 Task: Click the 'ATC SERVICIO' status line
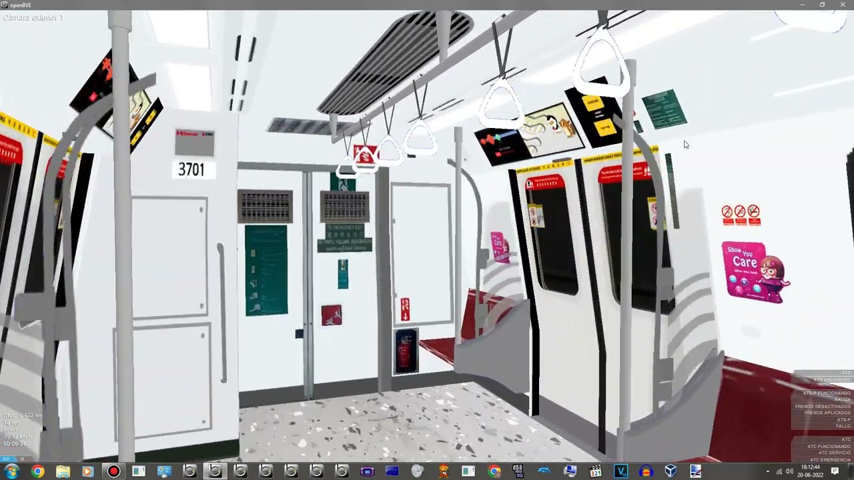pos(835,453)
